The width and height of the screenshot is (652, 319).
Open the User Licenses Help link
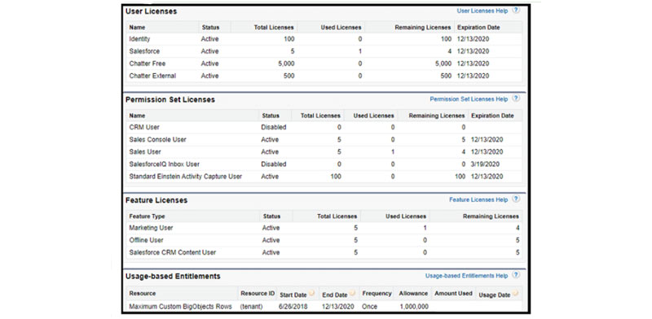click(482, 11)
